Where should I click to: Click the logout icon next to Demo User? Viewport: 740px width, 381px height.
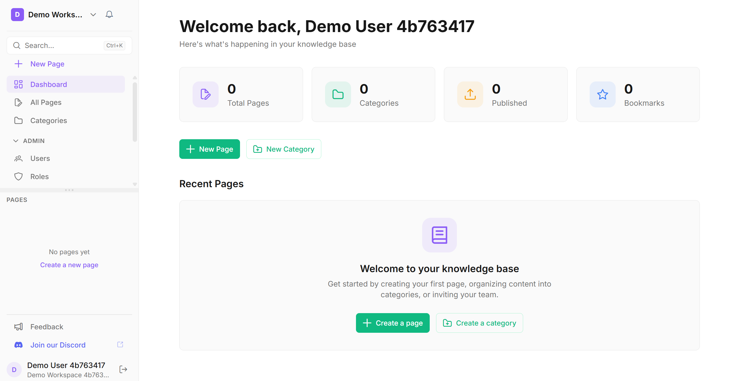[x=123, y=369]
